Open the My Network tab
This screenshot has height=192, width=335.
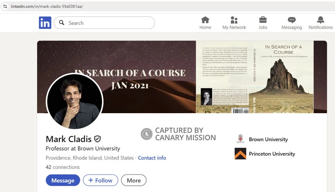234,23
